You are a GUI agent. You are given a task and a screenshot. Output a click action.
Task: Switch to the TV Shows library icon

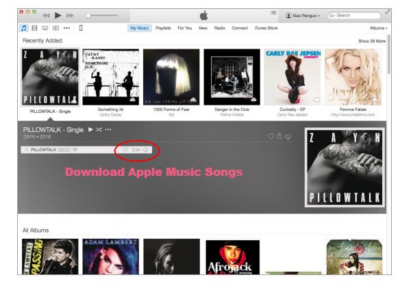coord(45,28)
